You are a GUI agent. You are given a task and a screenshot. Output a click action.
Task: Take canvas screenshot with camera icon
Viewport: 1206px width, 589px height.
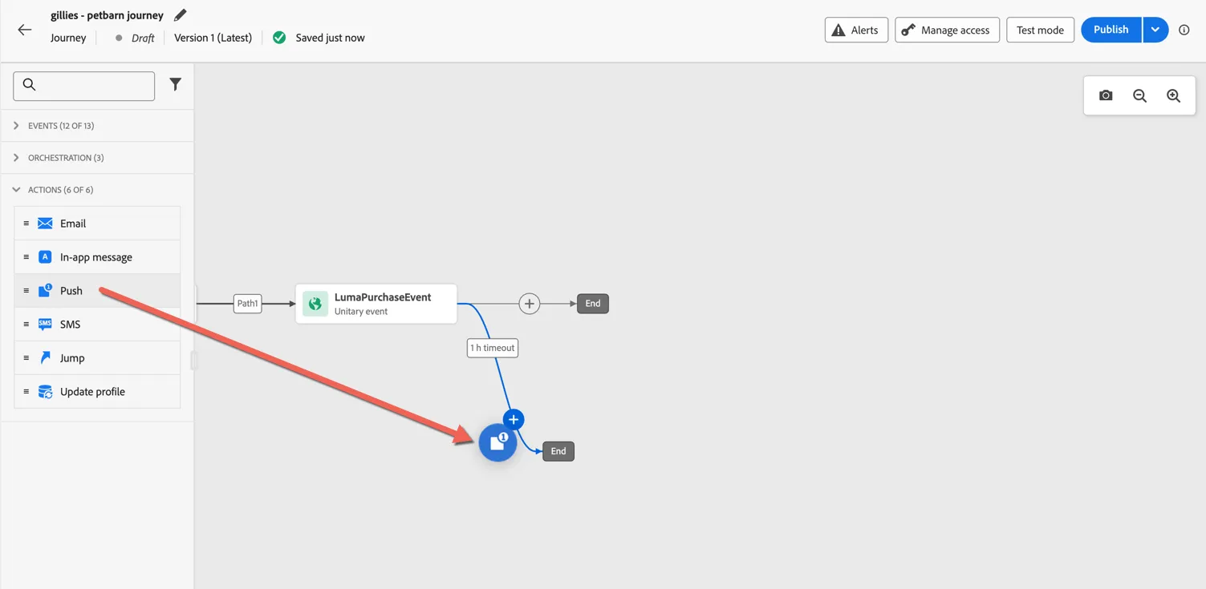1106,95
